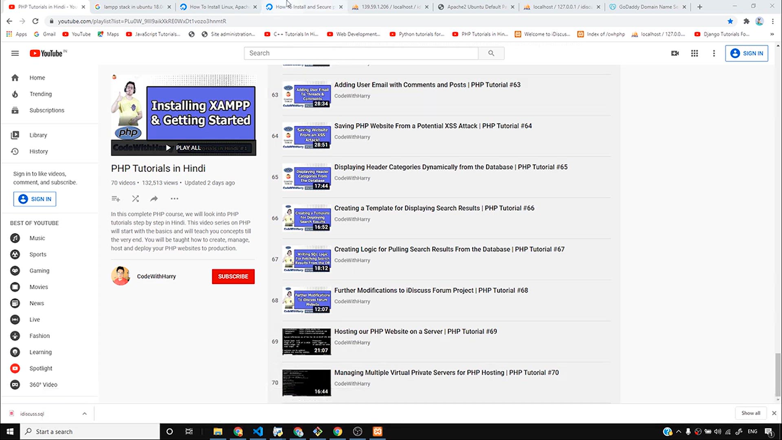Image resolution: width=782 pixels, height=440 pixels.
Task: Save playlist with add-to-library icon
Action: pos(116,199)
